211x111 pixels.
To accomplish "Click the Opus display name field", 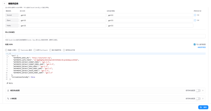I will 63,20.
